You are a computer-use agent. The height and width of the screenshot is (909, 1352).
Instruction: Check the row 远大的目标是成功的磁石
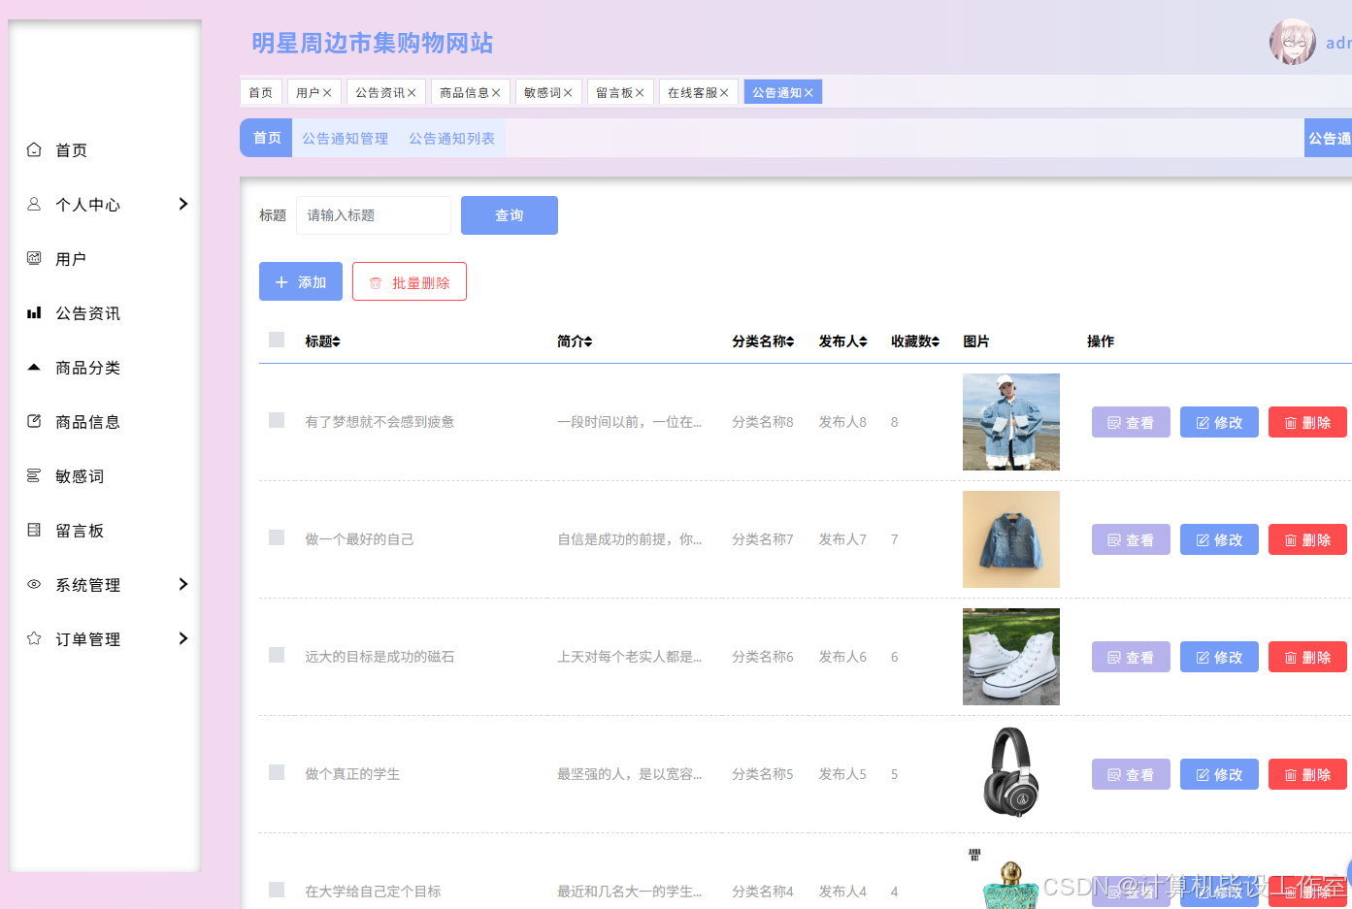click(277, 655)
